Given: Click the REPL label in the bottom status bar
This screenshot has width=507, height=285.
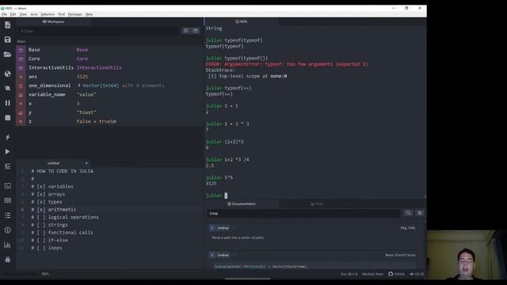Looking at the screenshot, I should pyautogui.click(x=45, y=274).
